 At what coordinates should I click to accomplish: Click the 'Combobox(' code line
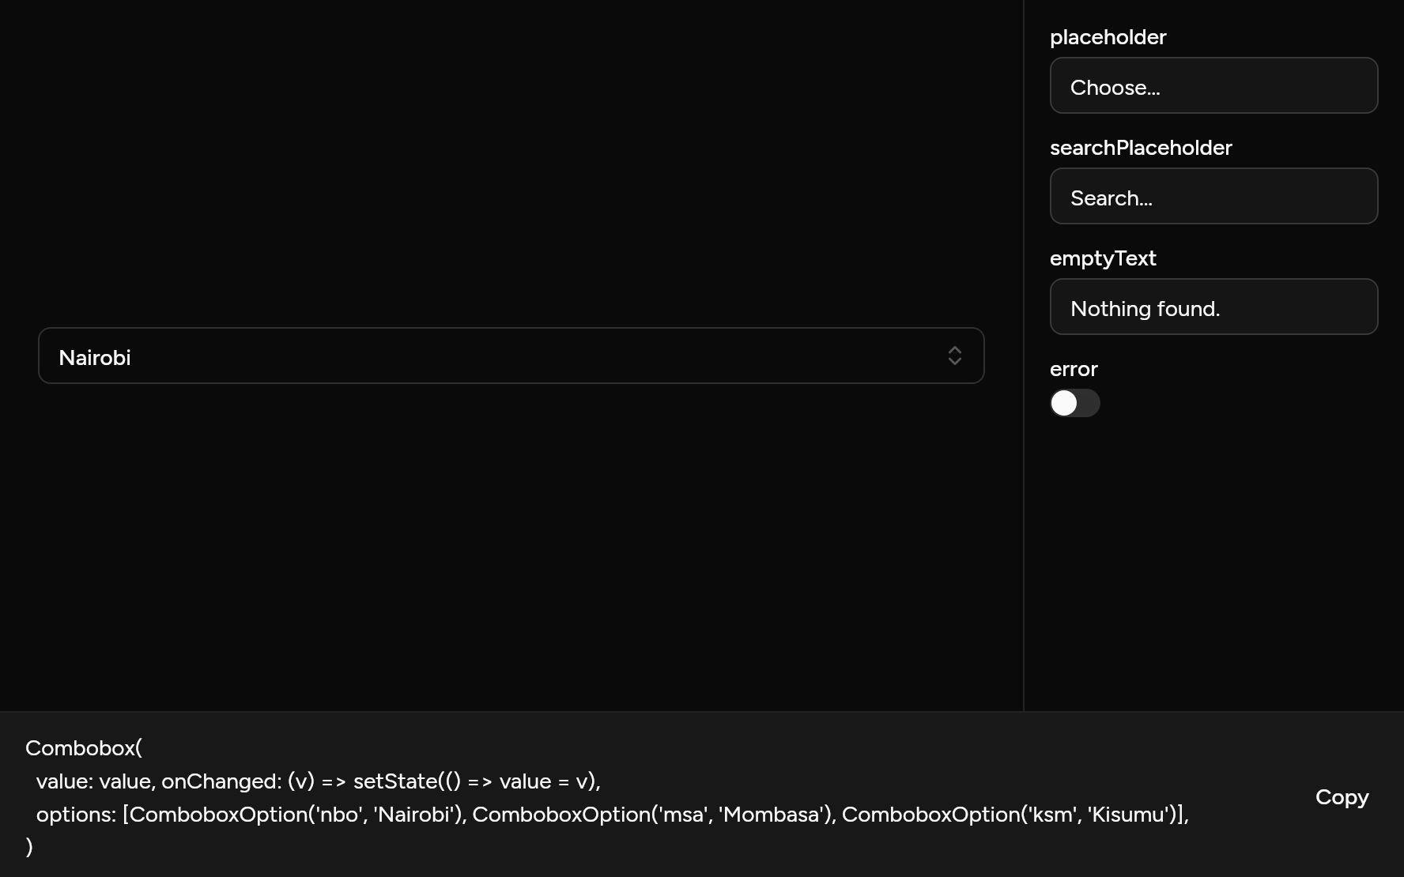point(84,747)
